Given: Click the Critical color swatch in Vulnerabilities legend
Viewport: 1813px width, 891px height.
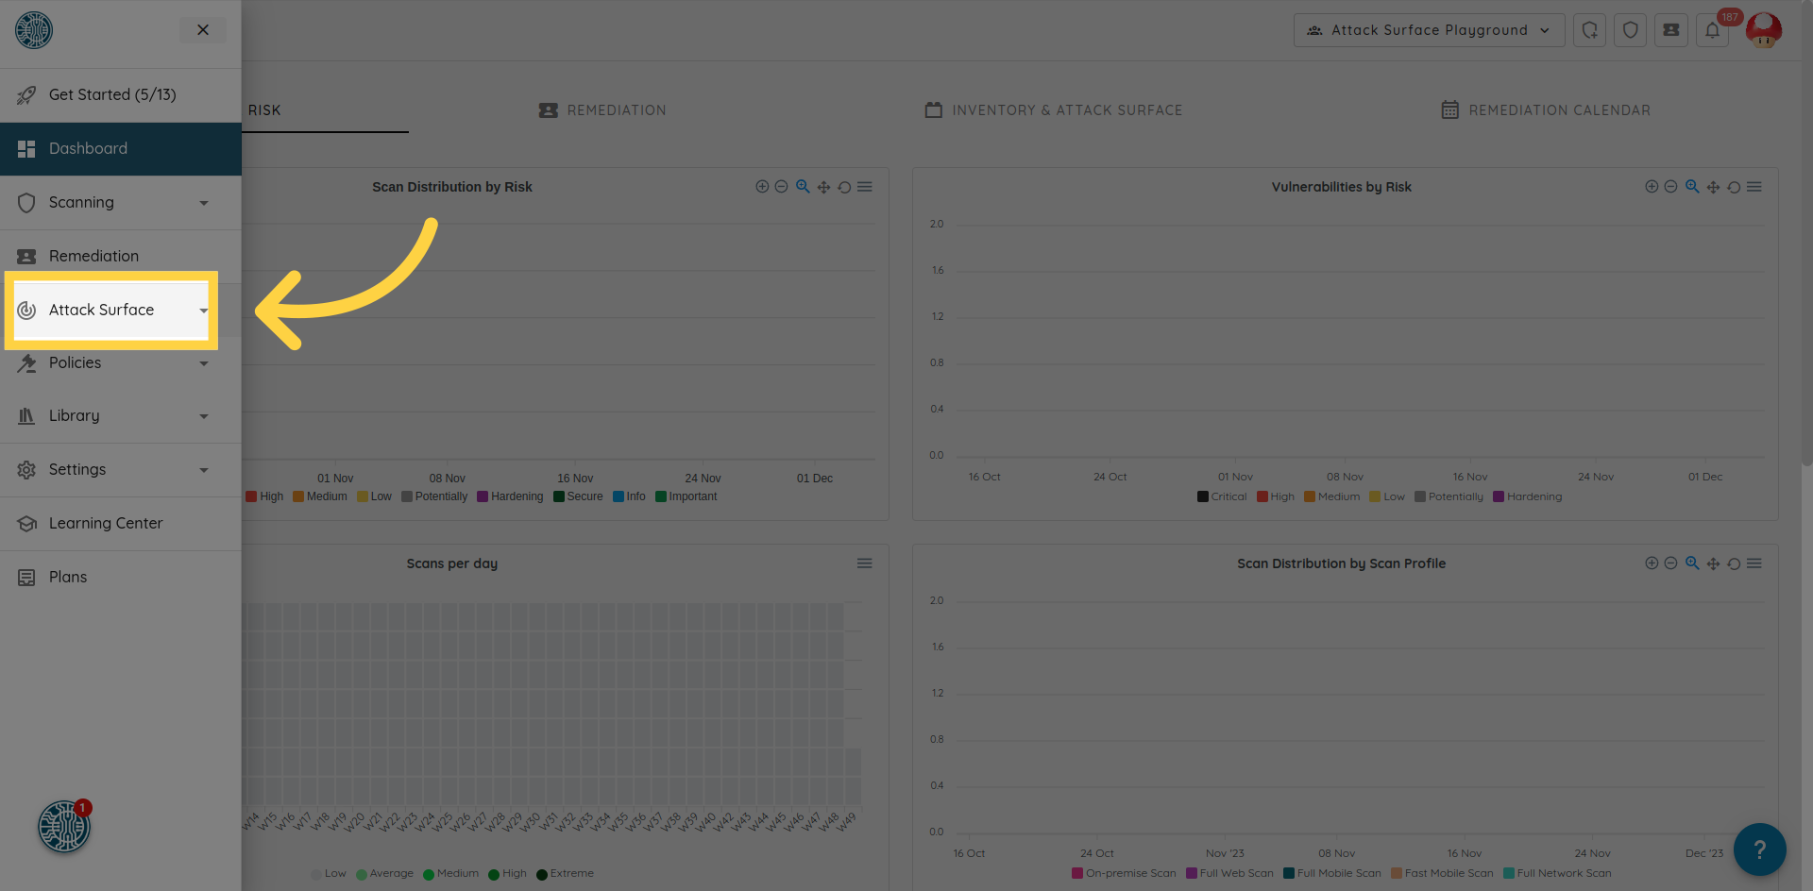Looking at the screenshot, I should click(1203, 496).
